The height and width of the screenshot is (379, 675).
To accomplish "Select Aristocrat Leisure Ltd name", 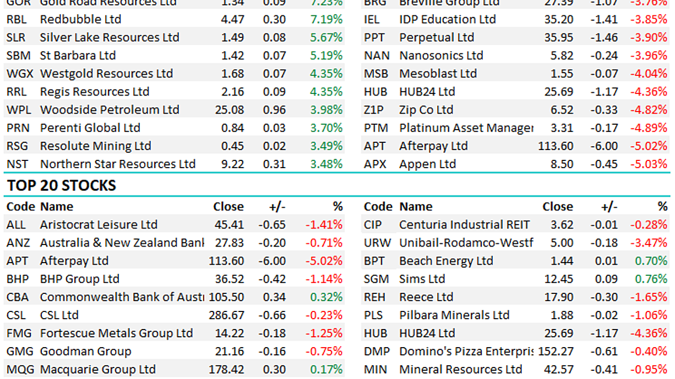I will tap(99, 225).
